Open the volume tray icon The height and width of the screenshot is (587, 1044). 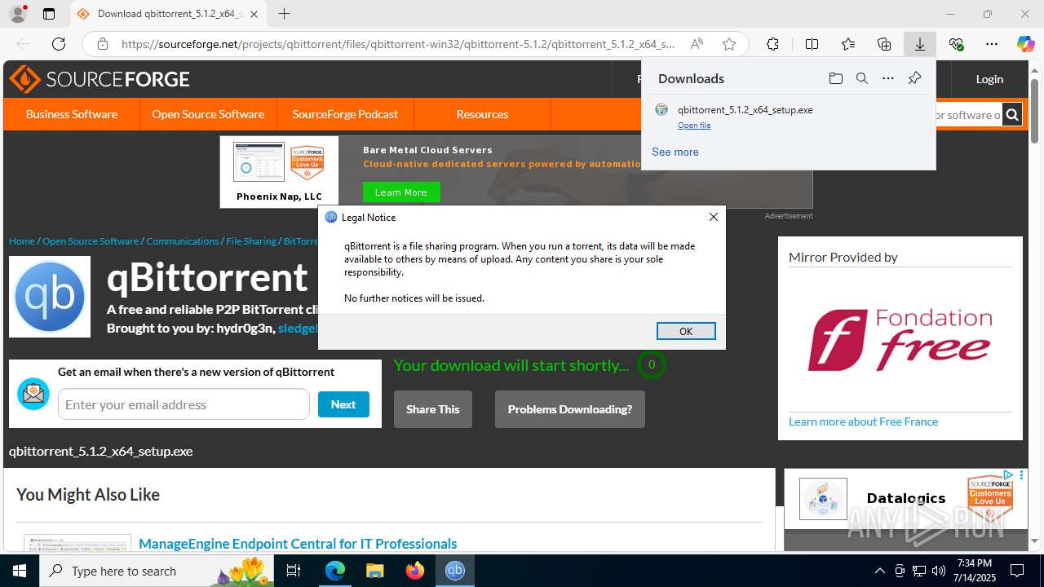(x=939, y=571)
